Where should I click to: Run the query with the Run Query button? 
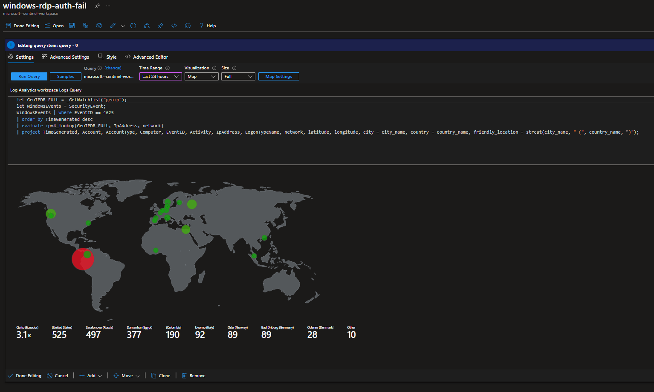29,76
